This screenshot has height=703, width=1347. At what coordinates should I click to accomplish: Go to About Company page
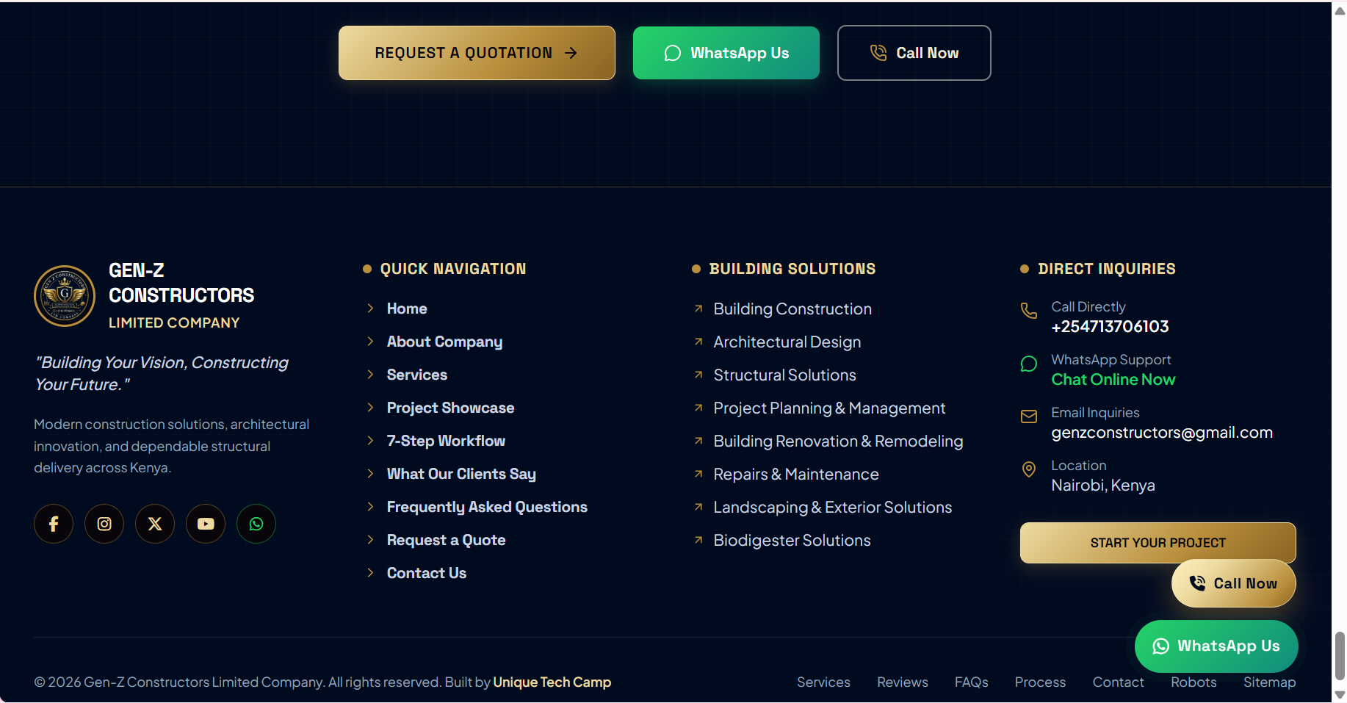pyautogui.click(x=444, y=342)
